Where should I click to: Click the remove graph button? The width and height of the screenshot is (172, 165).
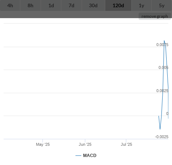155,16
